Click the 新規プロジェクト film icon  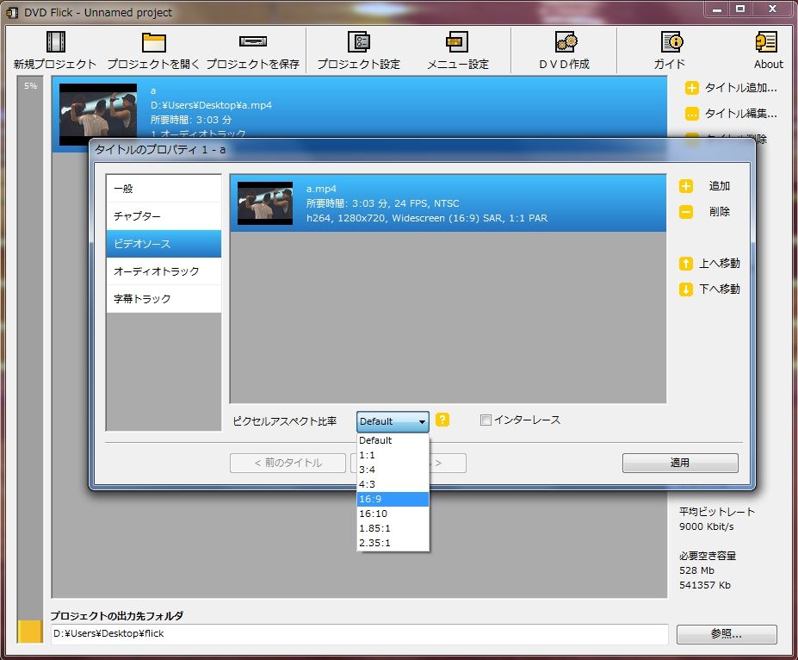55,41
